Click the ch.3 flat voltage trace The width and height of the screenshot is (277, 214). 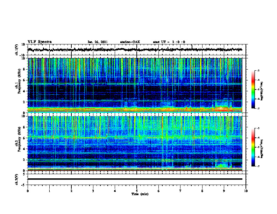[x=135, y=179]
